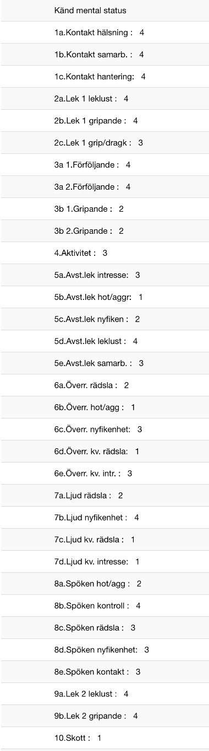Select the 6e.Överr. kv. intr. row

pos(105,474)
